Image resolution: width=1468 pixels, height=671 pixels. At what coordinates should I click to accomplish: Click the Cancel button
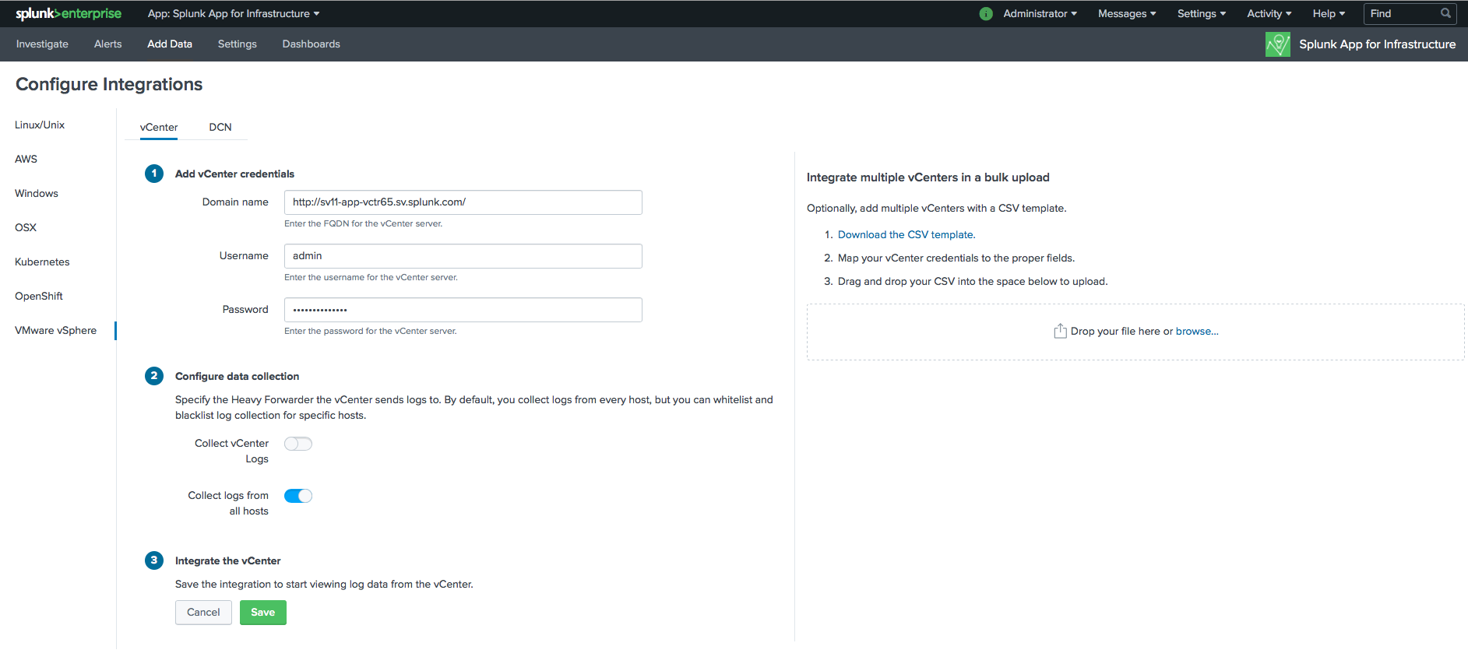pyautogui.click(x=203, y=613)
